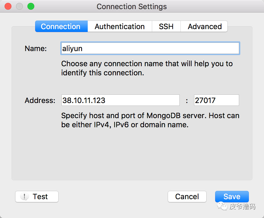Switch to the Authentication tab
The width and height of the screenshot is (264, 218).
(x=119, y=27)
